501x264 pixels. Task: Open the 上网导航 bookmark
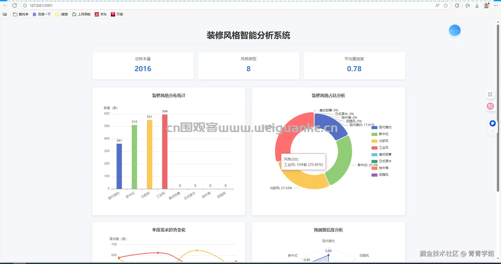(x=81, y=14)
